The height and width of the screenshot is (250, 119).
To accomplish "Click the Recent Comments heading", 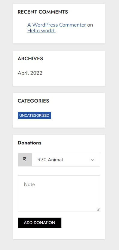I will (x=43, y=12).
